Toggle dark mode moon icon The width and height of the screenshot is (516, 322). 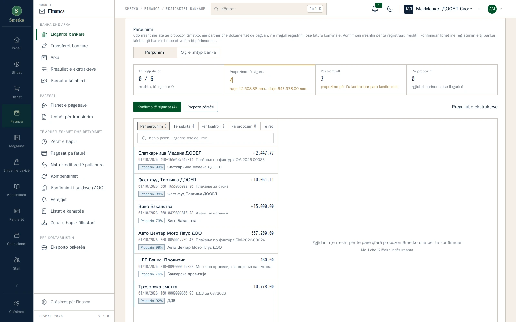coord(390,9)
